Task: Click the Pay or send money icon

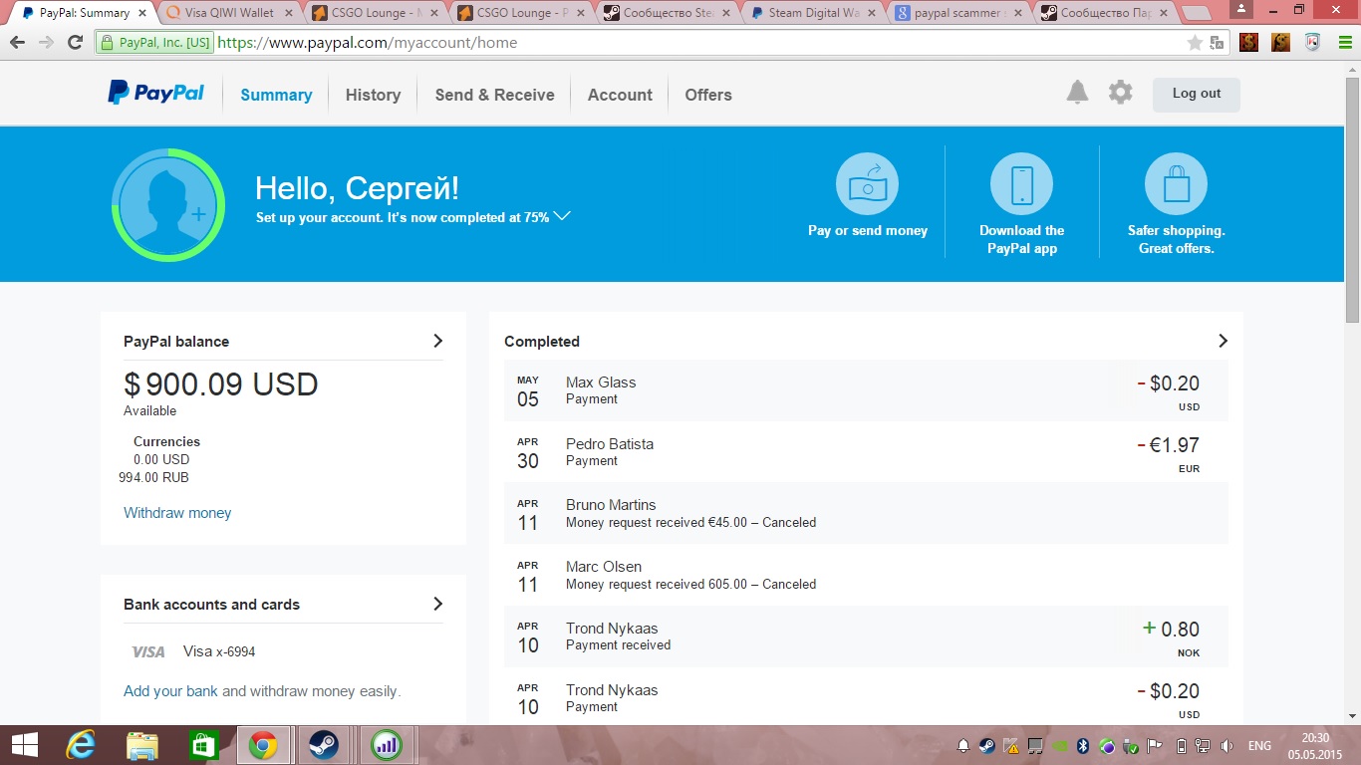Action: [868, 184]
